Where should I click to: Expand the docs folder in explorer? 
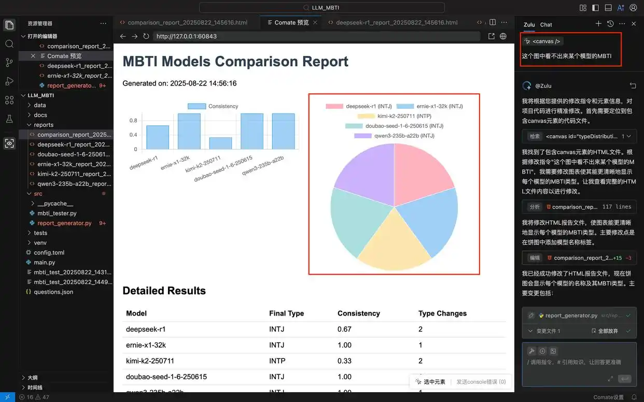(40, 115)
